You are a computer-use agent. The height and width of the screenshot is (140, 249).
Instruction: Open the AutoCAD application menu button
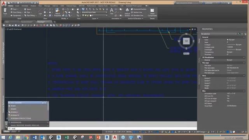(x=4, y=3)
